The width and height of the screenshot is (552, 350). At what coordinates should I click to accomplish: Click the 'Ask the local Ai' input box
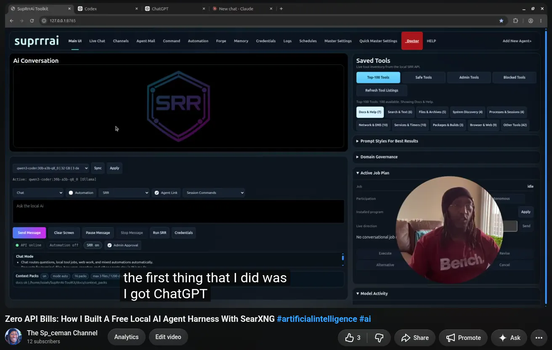(178, 211)
